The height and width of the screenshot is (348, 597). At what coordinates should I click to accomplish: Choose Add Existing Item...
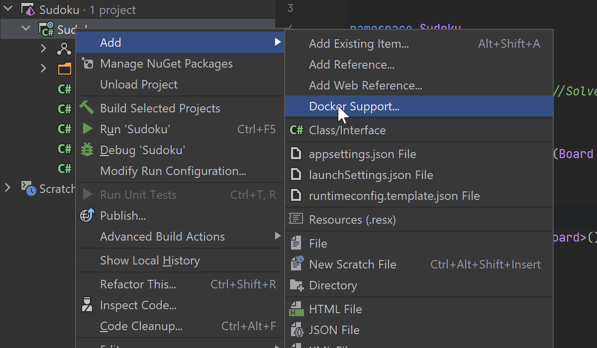pos(419,44)
